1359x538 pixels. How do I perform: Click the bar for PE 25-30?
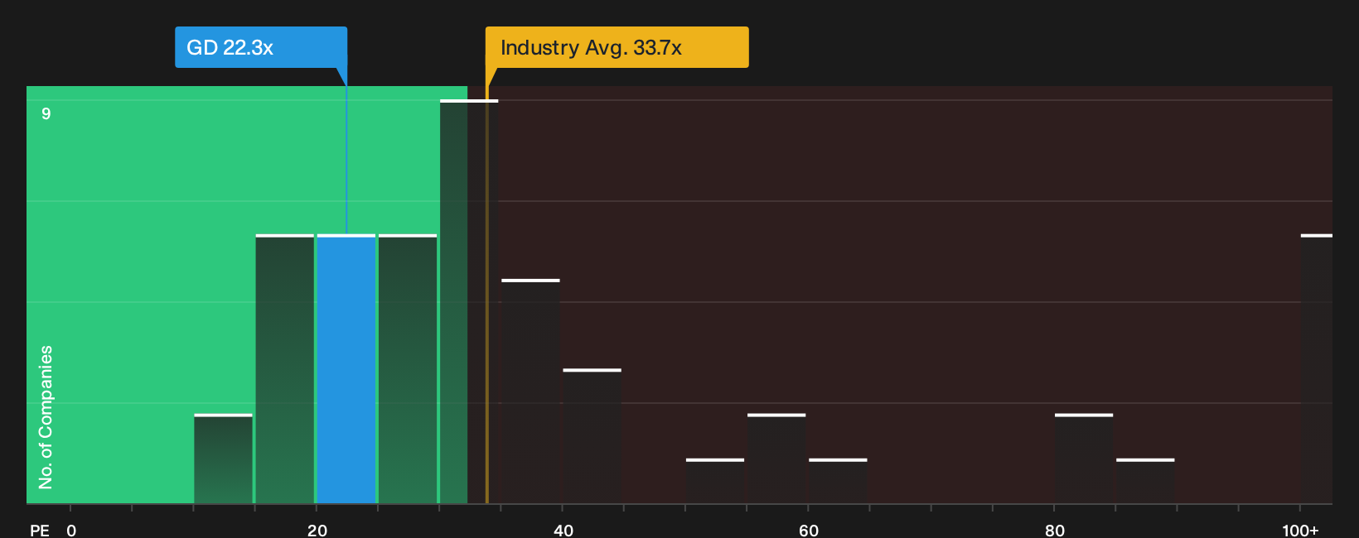pos(408,369)
